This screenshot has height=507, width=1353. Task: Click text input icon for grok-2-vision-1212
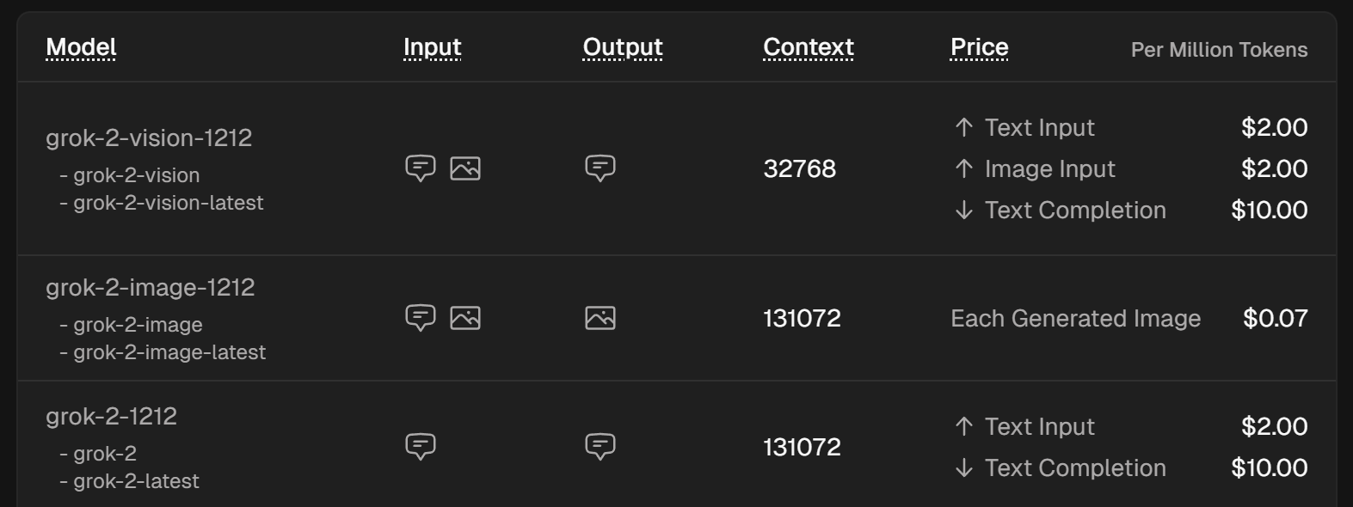pos(421,168)
